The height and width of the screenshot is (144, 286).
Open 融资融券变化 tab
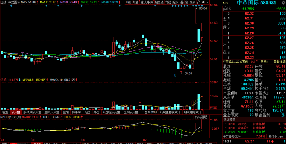click(193, 112)
